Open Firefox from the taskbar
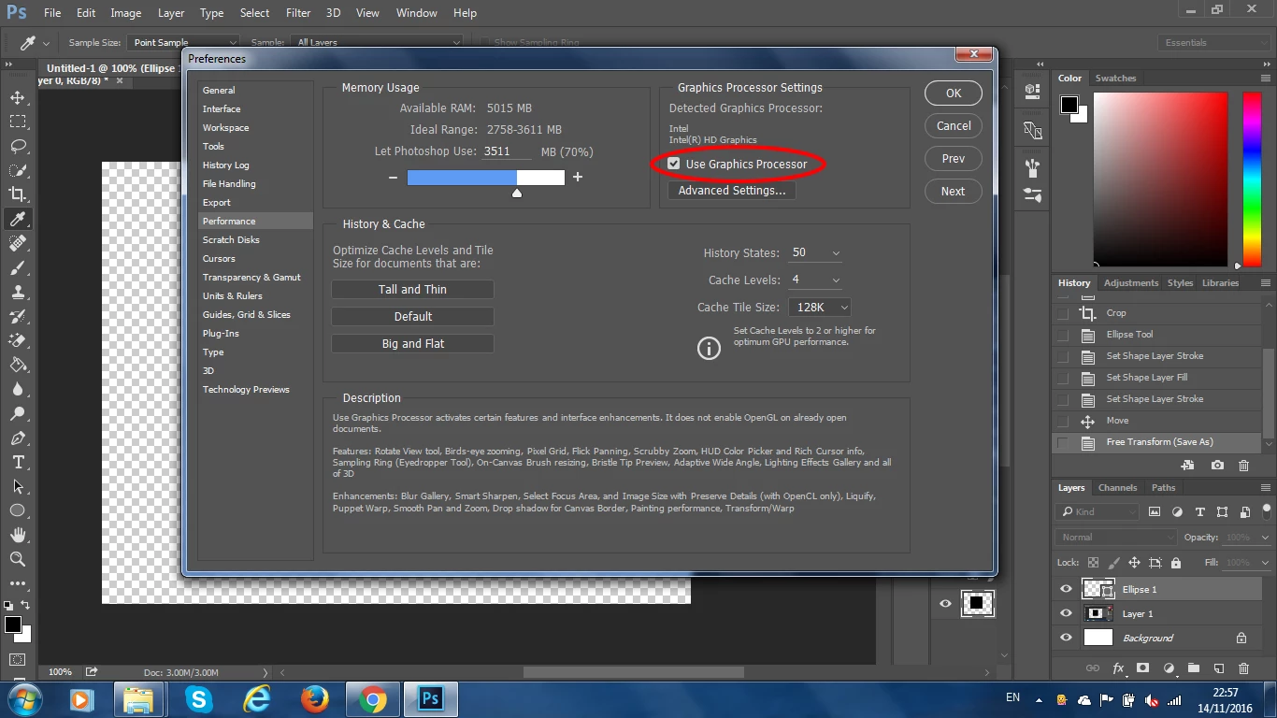 315,699
